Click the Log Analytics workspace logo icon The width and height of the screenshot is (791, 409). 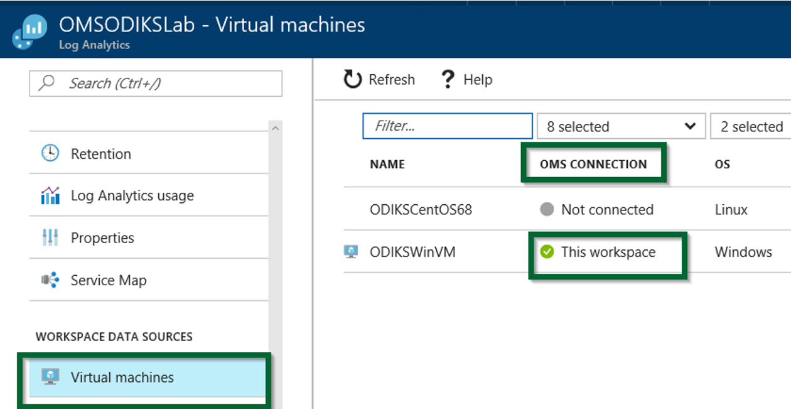point(30,33)
